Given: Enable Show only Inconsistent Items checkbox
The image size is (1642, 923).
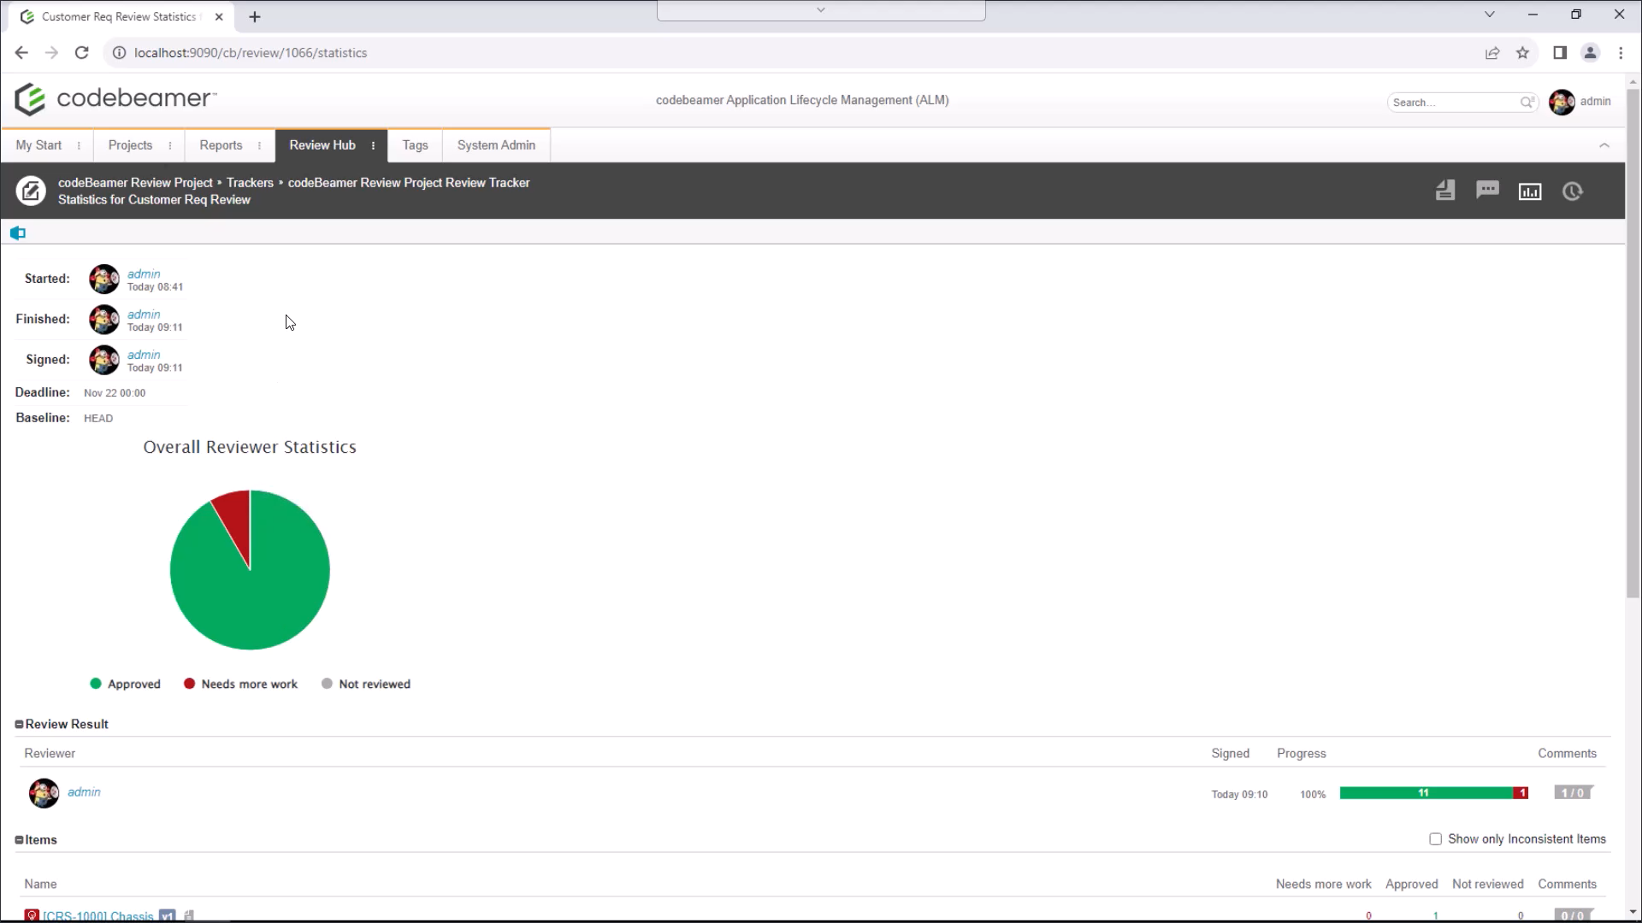Looking at the screenshot, I should pos(1435,839).
